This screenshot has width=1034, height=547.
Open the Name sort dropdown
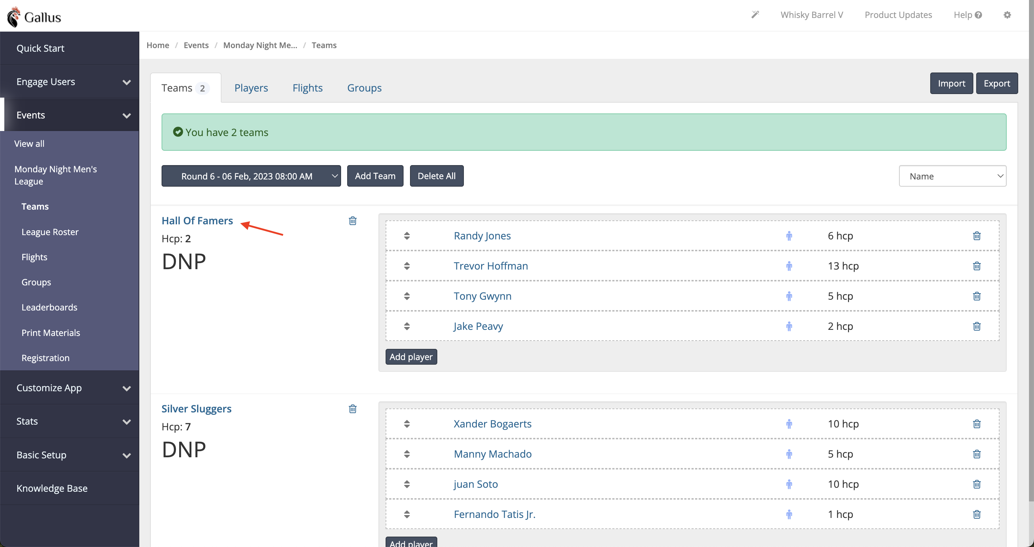952,176
